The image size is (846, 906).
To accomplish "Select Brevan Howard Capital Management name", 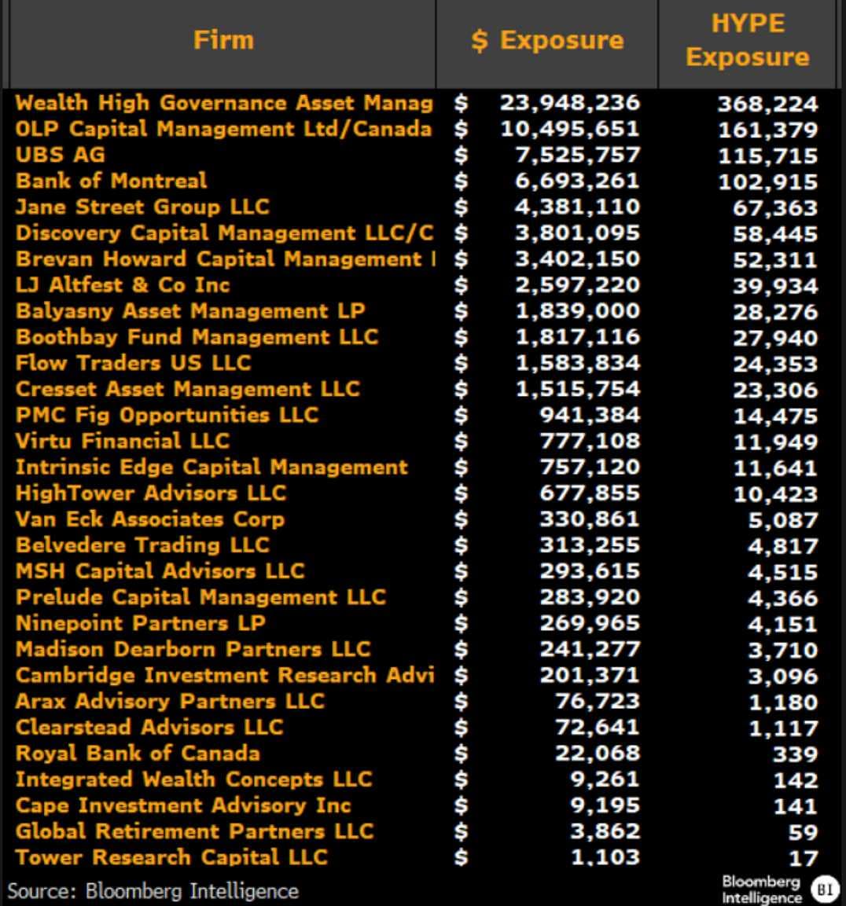I will [219, 259].
